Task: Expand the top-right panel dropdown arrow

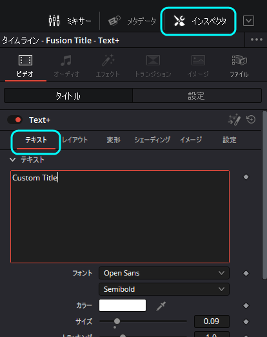Action: pyautogui.click(x=248, y=21)
